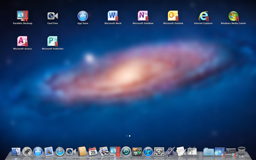Click the "Internet Explorer" label text
The image size is (256, 160).
tap(203, 23)
